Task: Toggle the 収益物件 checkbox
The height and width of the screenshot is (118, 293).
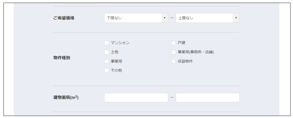Action: coord(174,61)
